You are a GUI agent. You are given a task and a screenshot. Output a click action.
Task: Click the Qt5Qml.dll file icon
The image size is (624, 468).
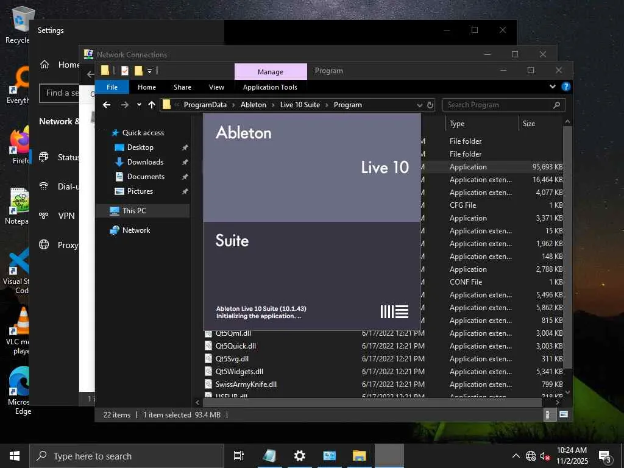[x=208, y=333]
